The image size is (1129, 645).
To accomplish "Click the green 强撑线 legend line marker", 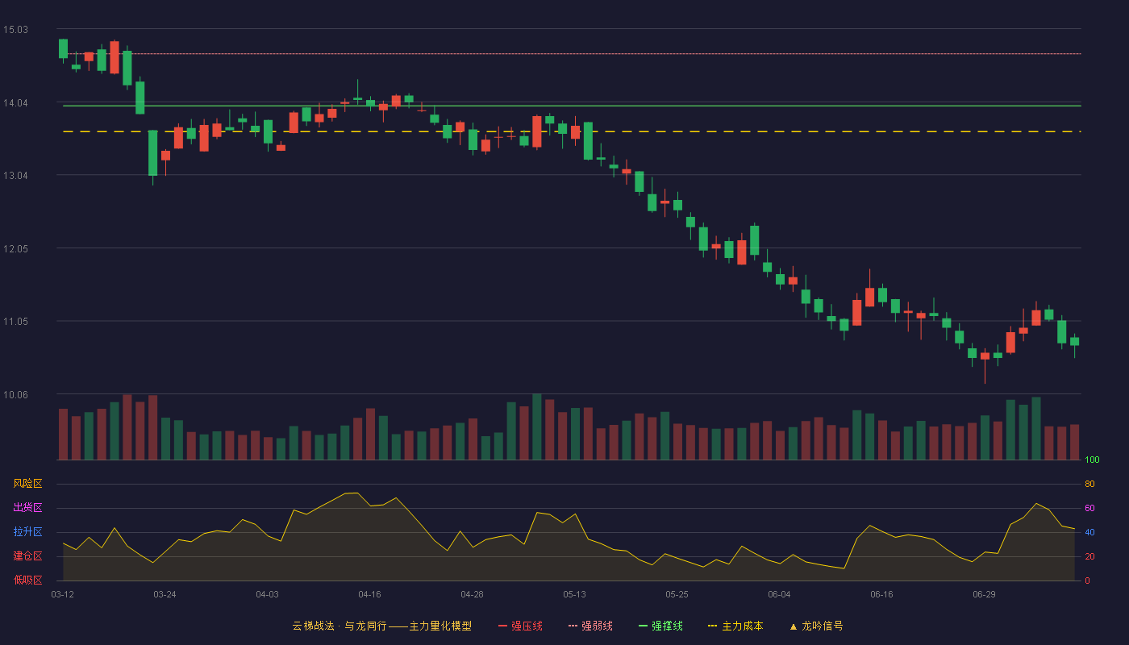I will 643,626.
